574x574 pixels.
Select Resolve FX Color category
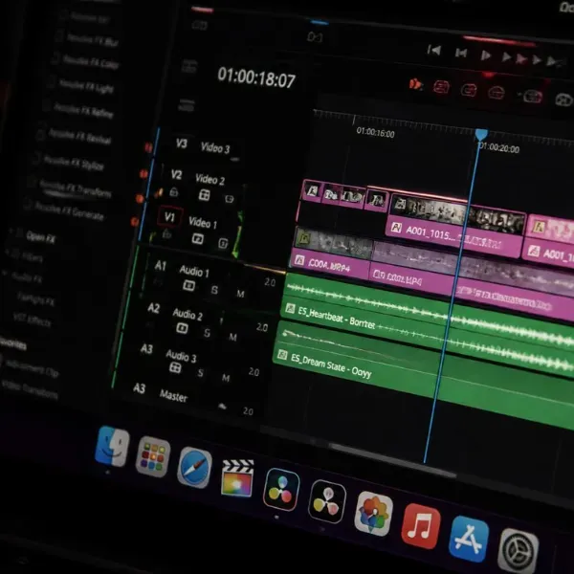click(91, 62)
